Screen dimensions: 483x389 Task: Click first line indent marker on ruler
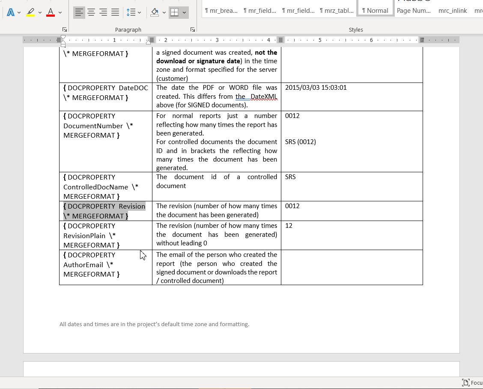click(63, 37)
